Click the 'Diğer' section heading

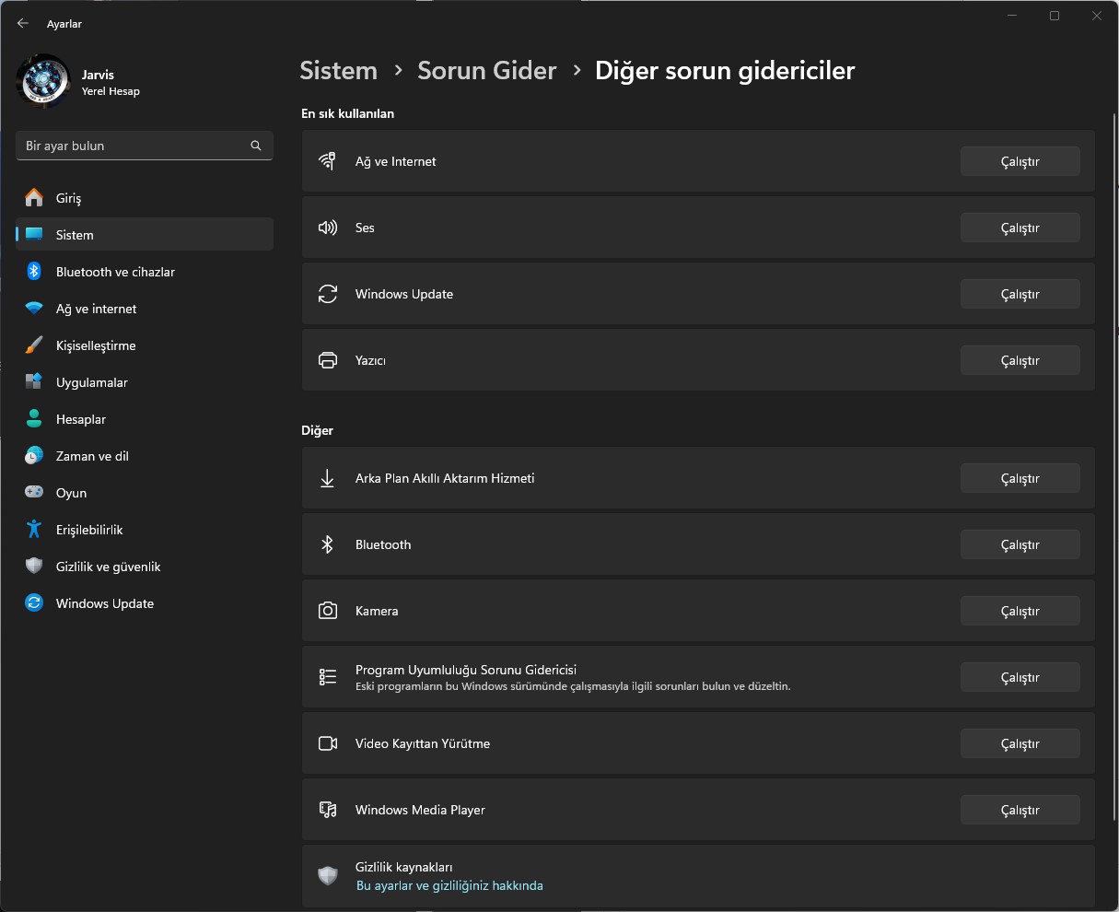click(x=317, y=431)
